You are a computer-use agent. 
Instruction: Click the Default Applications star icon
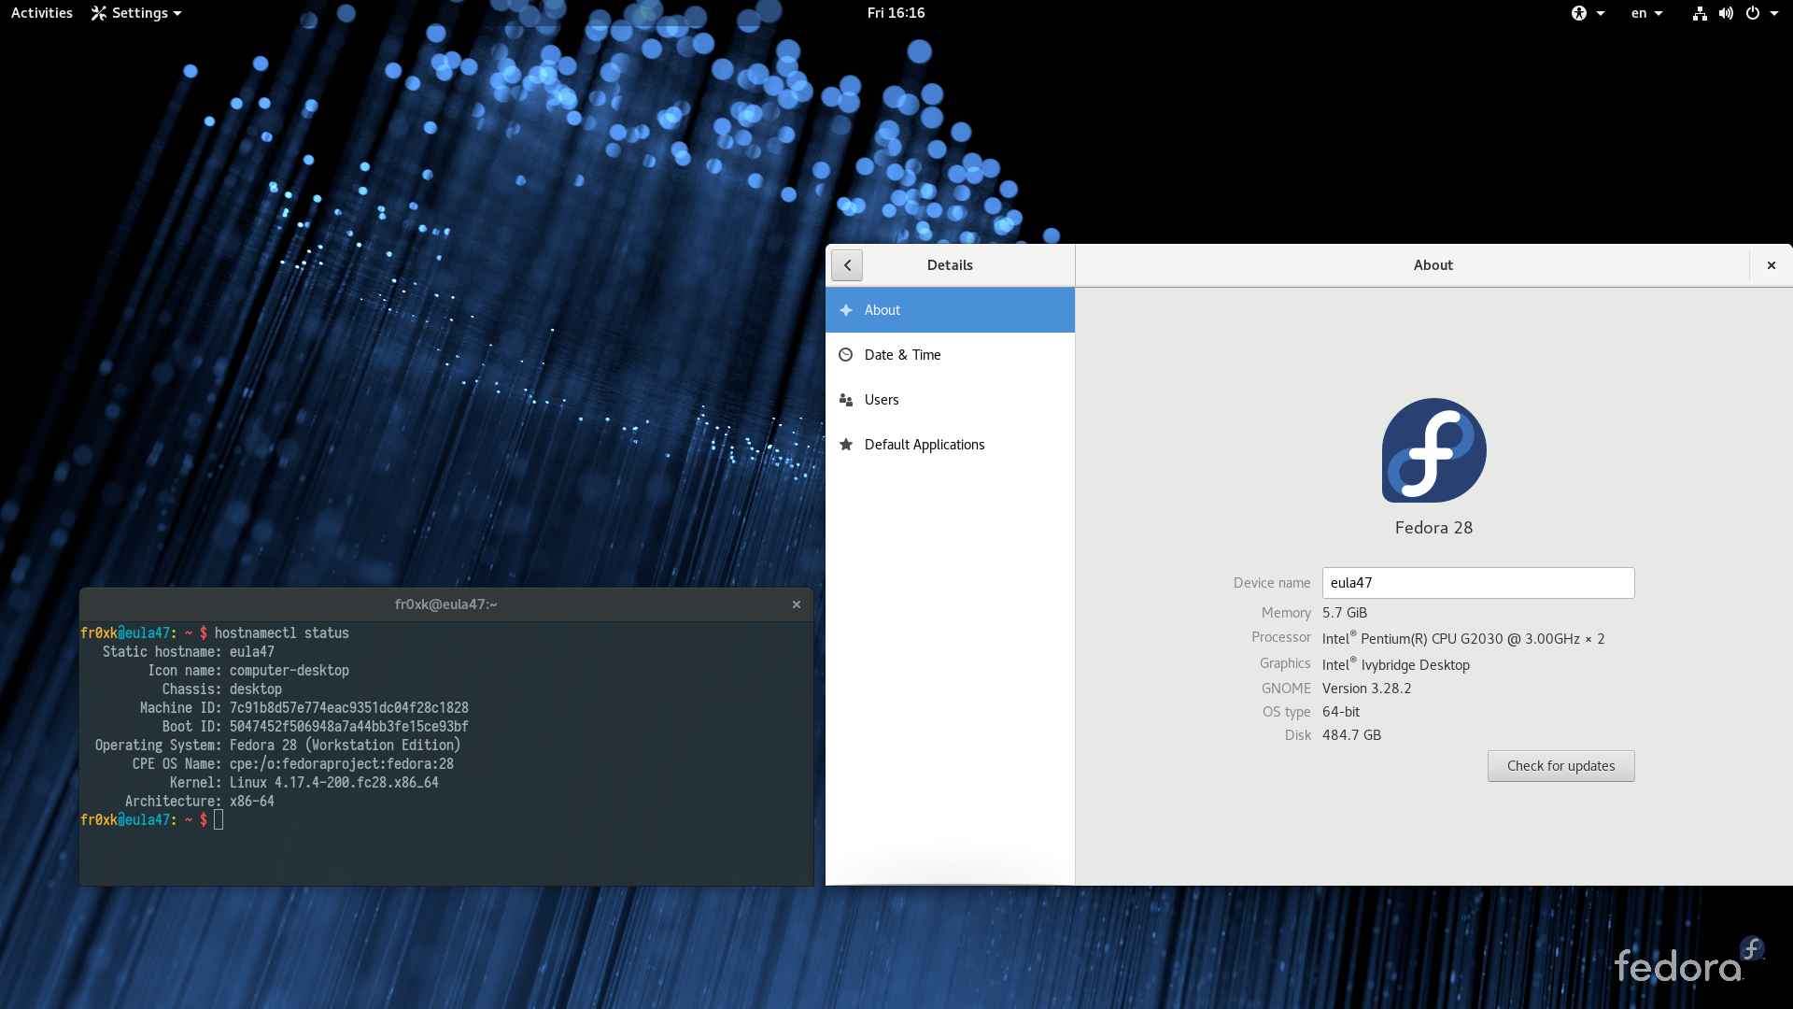tap(846, 445)
